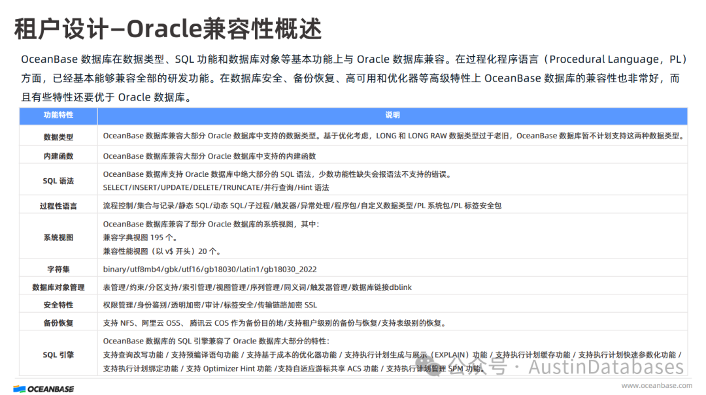Select the description "OceanBase 数据库兼容大部分 Oracle 数据库中支持的内建函数"

(x=209, y=156)
